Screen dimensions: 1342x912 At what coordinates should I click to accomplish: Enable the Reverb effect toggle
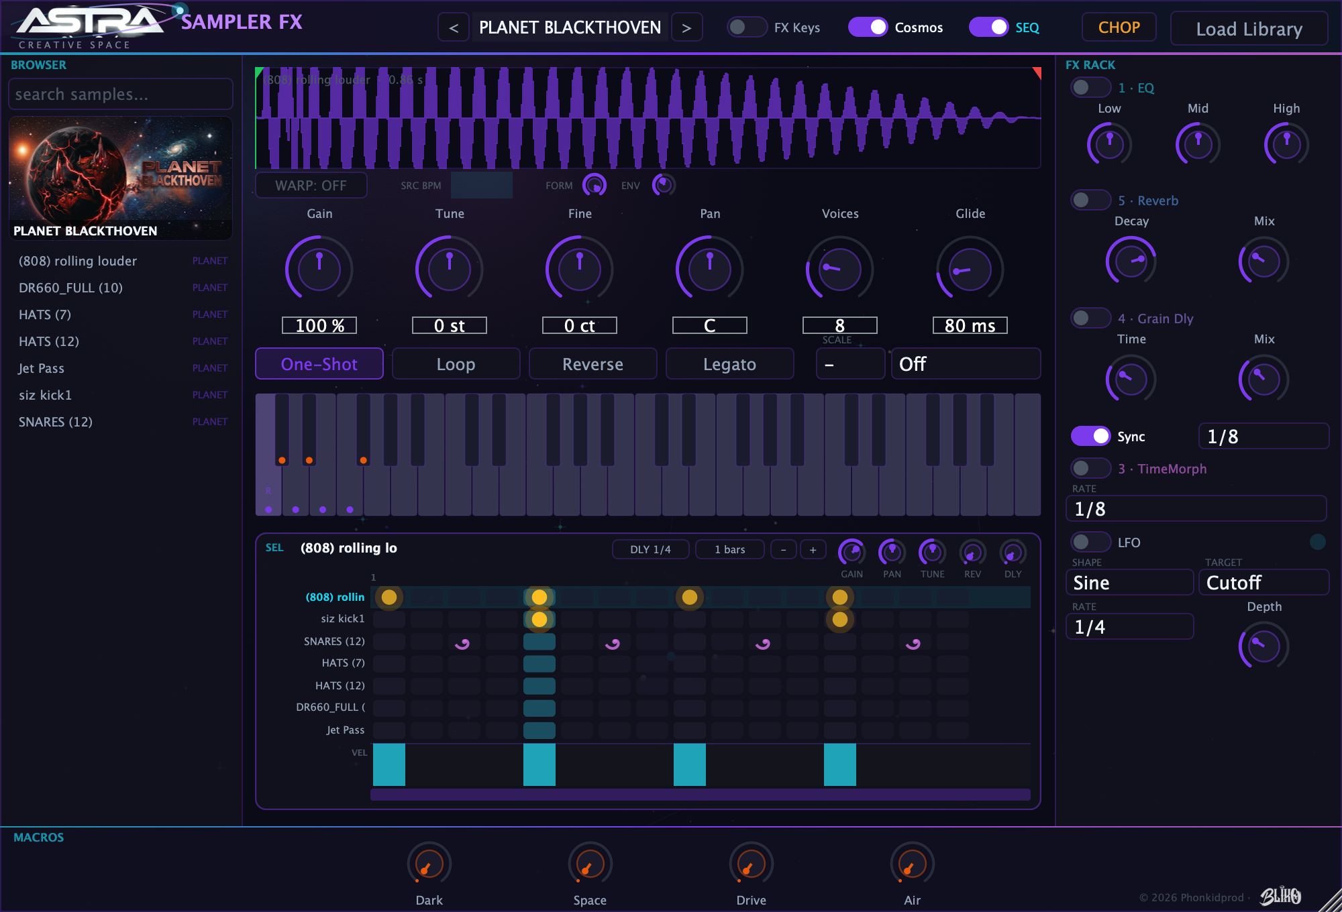[1090, 200]
